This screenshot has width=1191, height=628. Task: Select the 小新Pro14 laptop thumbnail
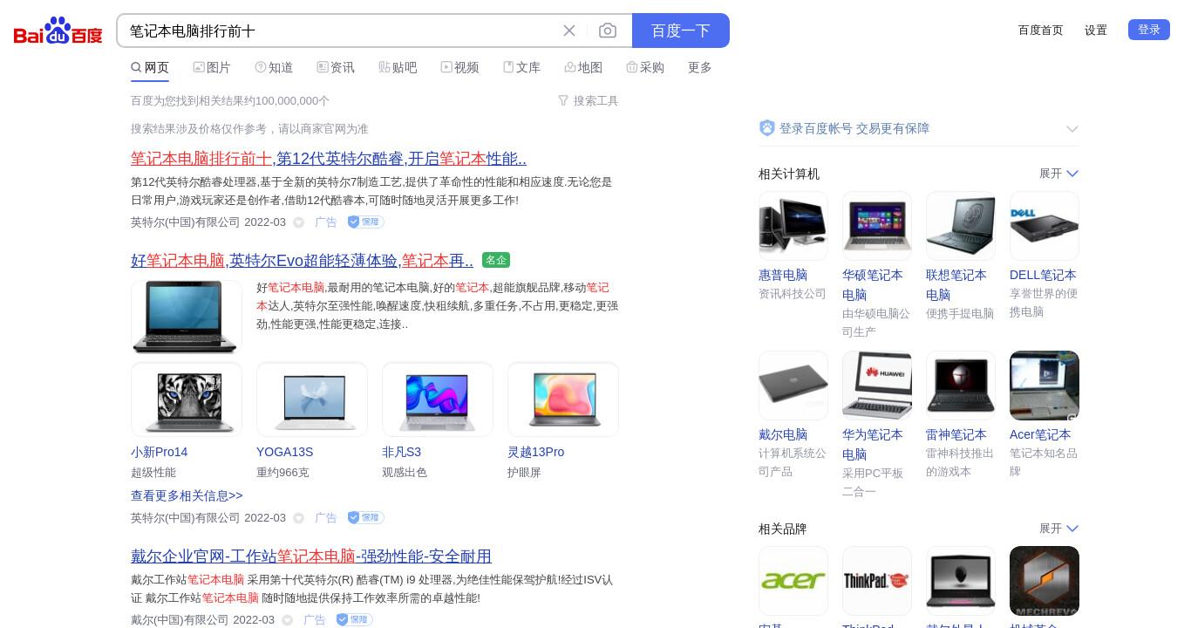click(x=187, y=399)
